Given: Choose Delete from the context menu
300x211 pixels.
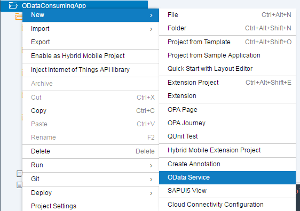Looking at the screenshot, I should [x=91, y=151].
